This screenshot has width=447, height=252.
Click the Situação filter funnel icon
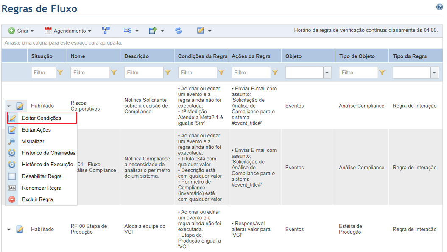click(x=60, y=73)
